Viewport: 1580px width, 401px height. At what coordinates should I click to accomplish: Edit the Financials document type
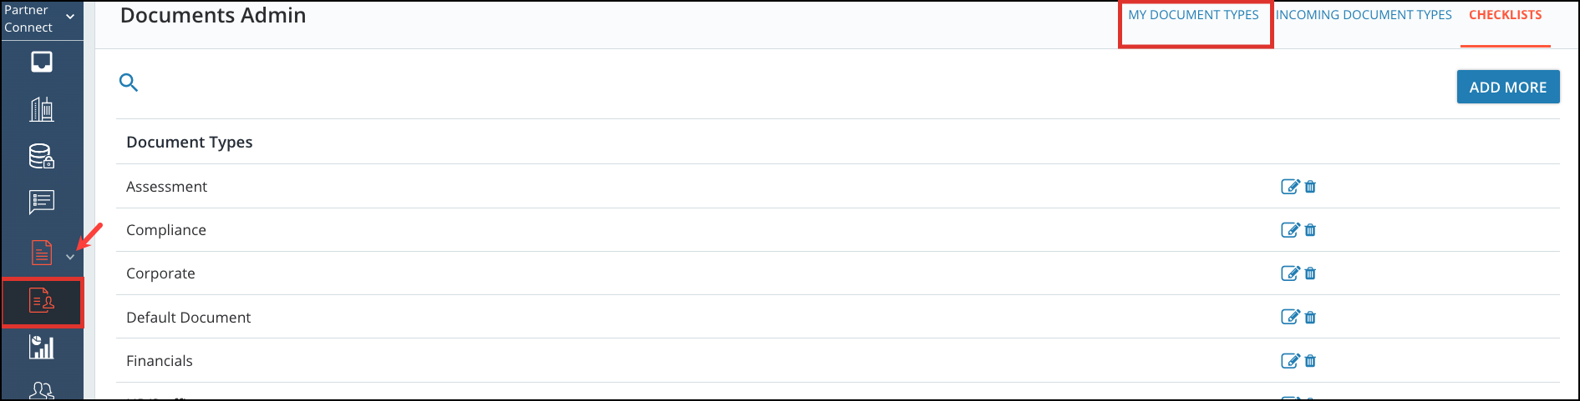[x=1290, y=361]
